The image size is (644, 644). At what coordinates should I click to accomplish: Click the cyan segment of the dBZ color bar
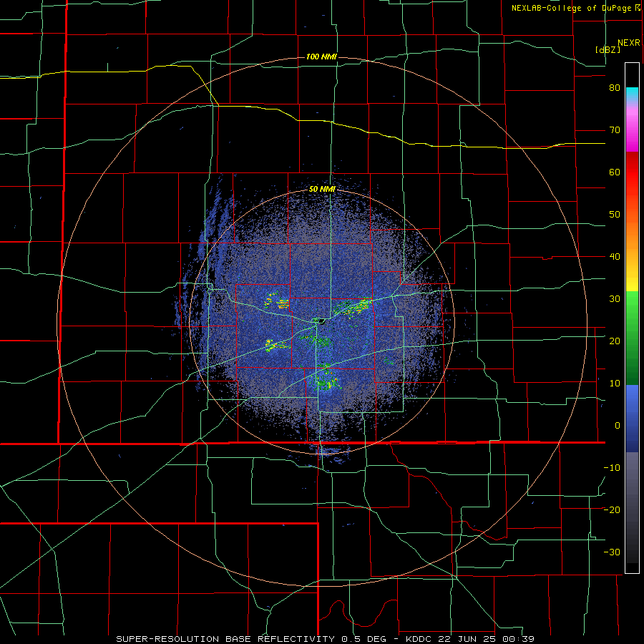tap(632, 94)
